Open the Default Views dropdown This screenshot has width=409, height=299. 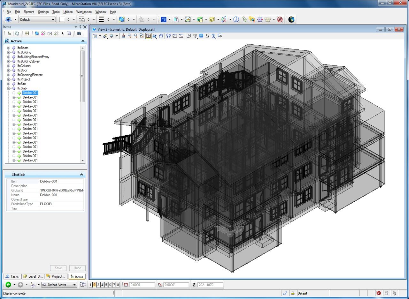tap(59, 285)
